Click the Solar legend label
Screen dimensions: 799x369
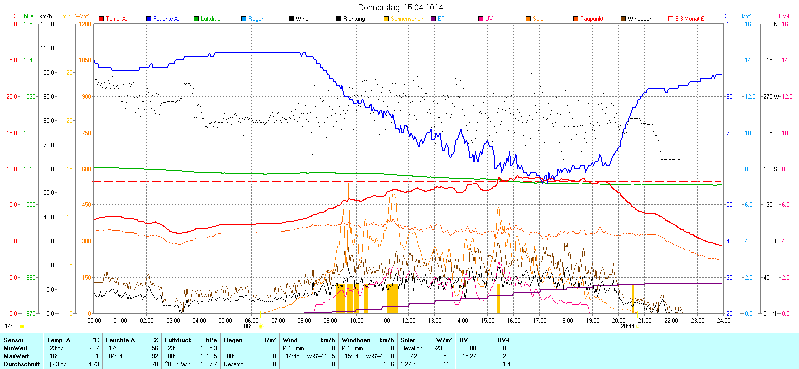(539, 19)
